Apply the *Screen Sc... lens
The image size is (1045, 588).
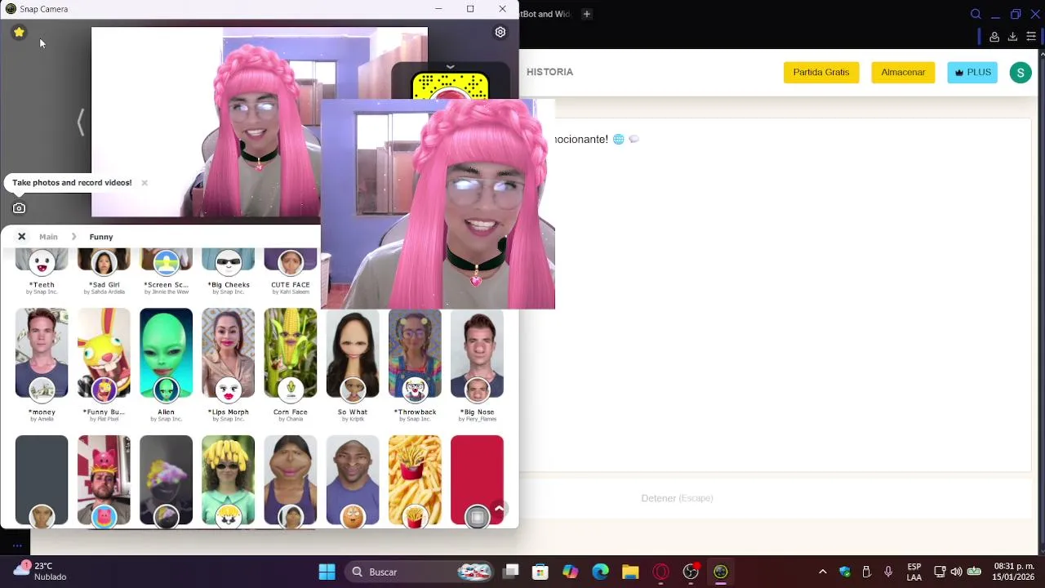click(x=166, y=272)
